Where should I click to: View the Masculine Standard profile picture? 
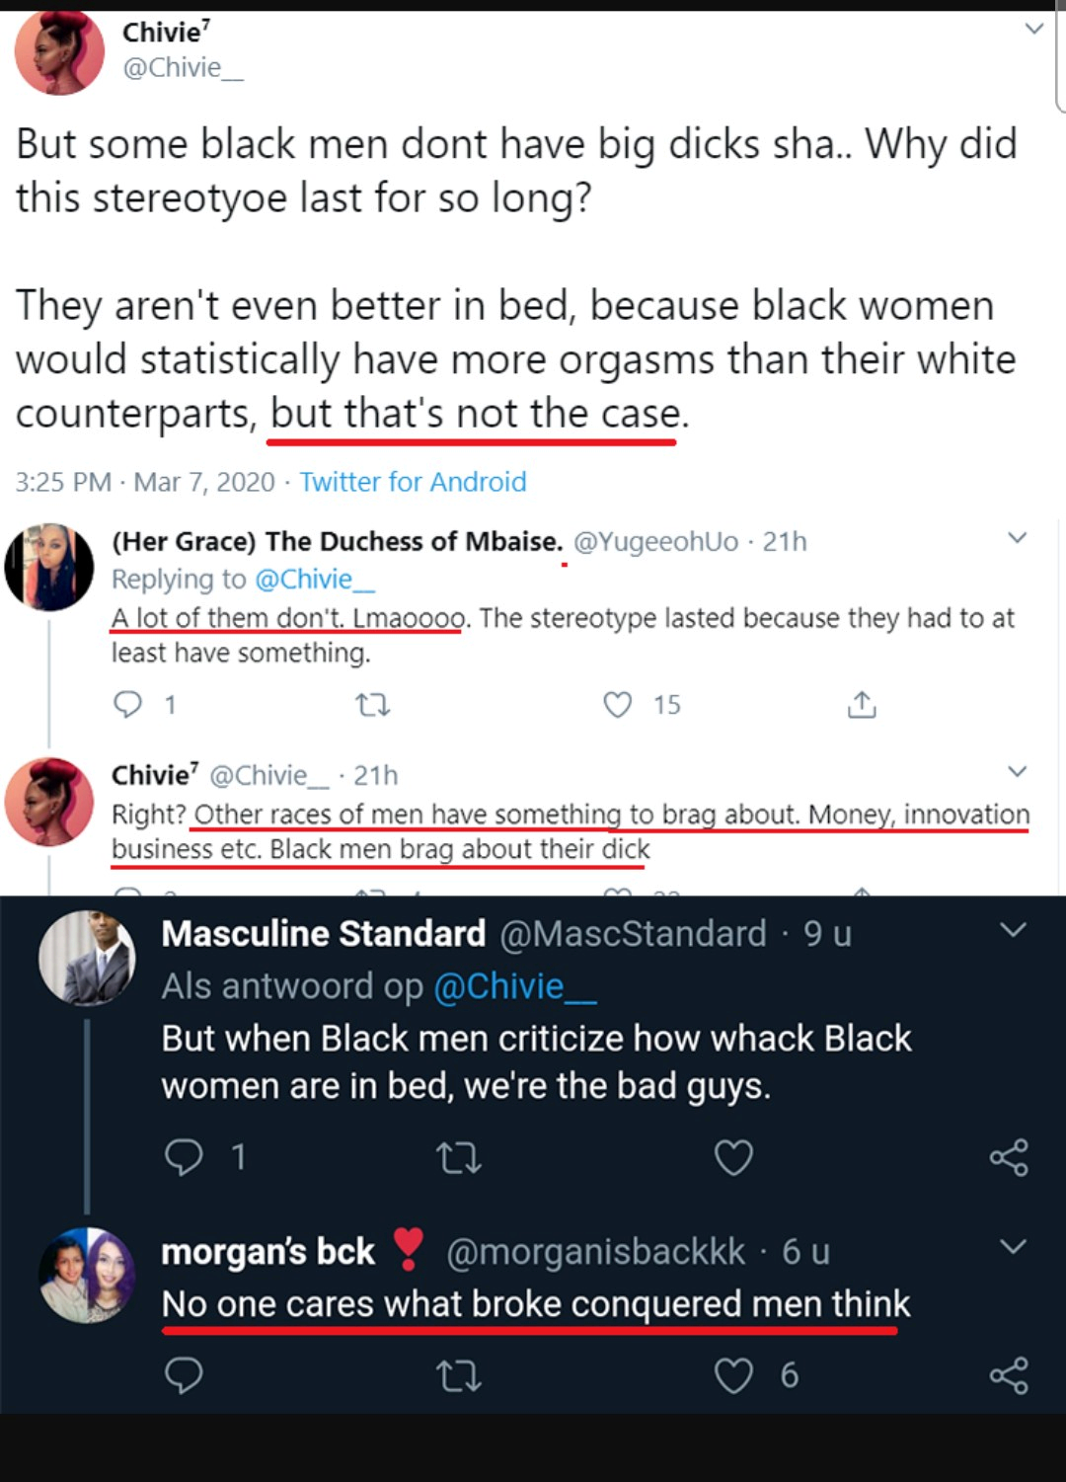(x=87, y=958)
